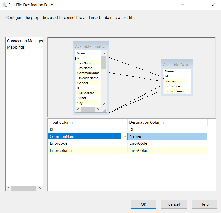Select the Mappings page
The image size is (221, 213).
(x=16, y=47)
